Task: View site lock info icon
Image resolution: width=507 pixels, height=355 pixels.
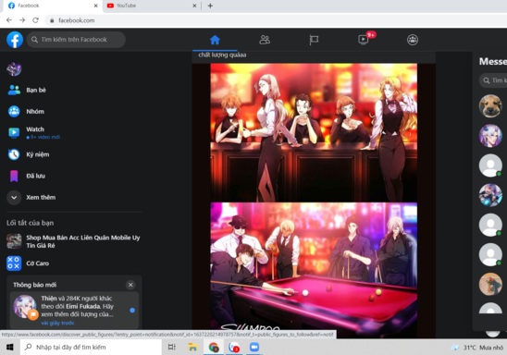Action: (52, 20)
